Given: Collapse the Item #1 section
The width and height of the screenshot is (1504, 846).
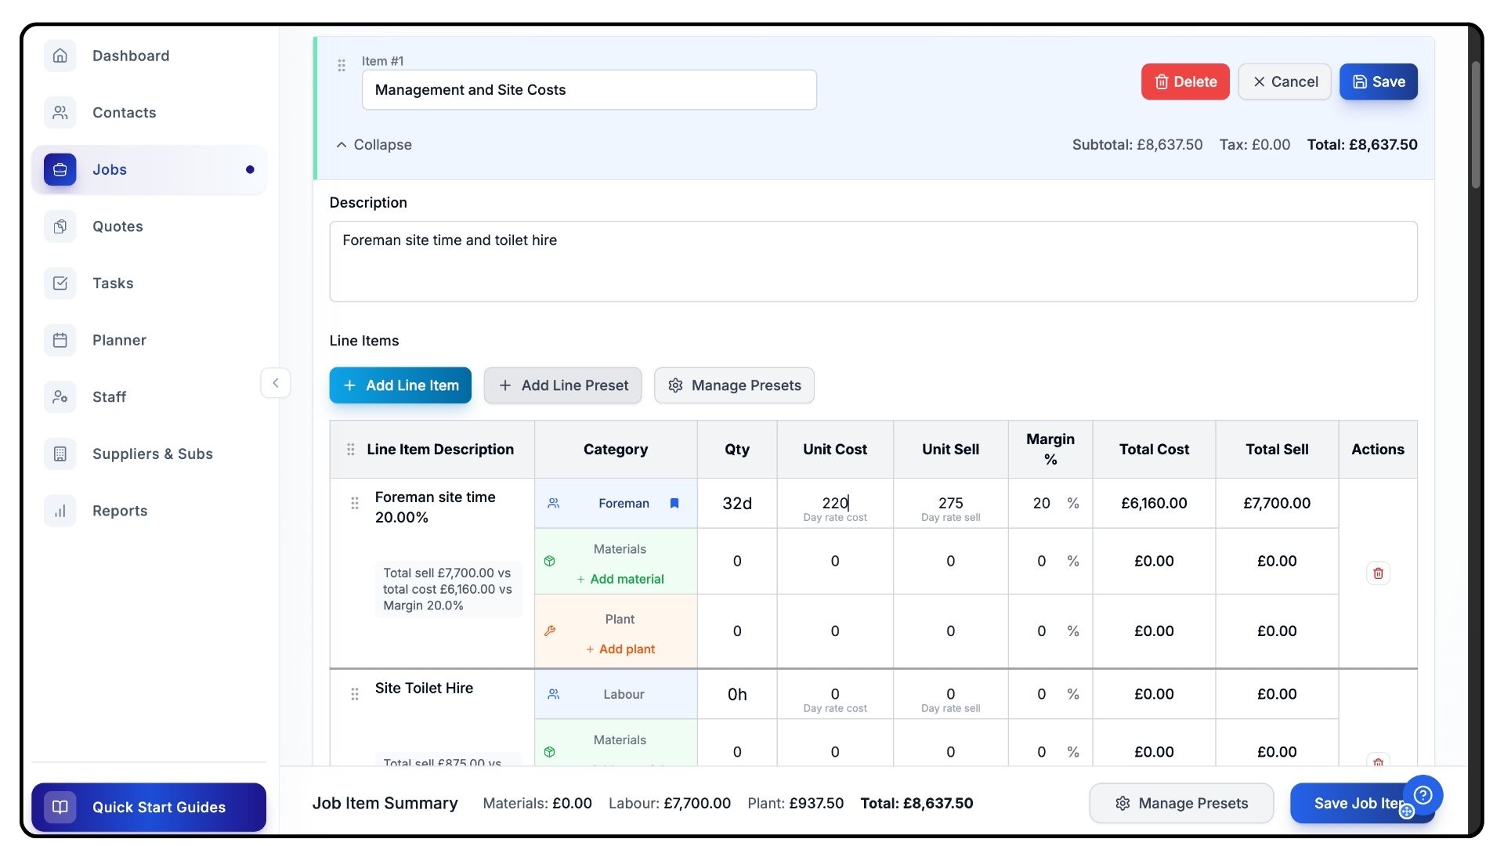Looking at the screenshot, I should 374,145.
